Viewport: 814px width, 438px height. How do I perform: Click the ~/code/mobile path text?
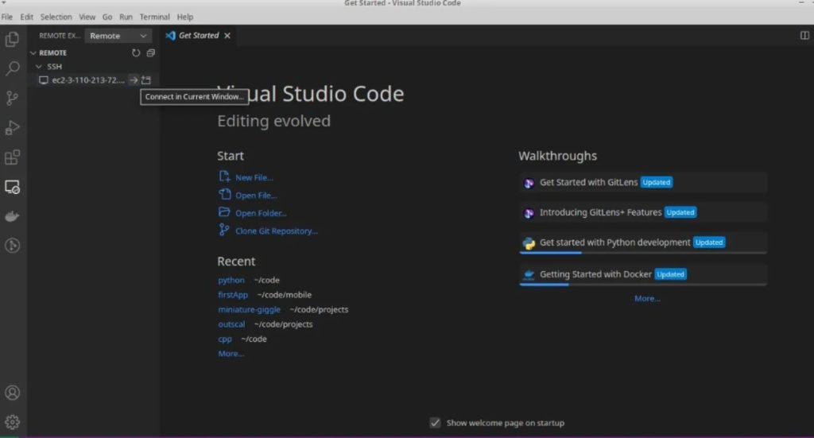tap(284, 294)
